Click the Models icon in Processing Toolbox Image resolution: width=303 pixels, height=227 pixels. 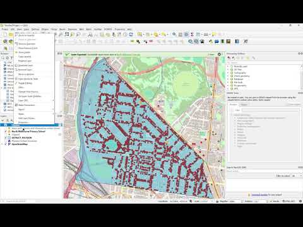pos(229,58)
